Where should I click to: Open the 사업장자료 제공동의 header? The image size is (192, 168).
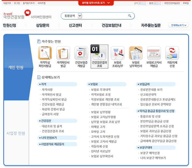point(57,144)
